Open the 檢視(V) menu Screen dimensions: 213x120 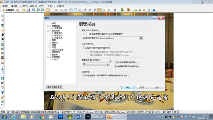24,6
